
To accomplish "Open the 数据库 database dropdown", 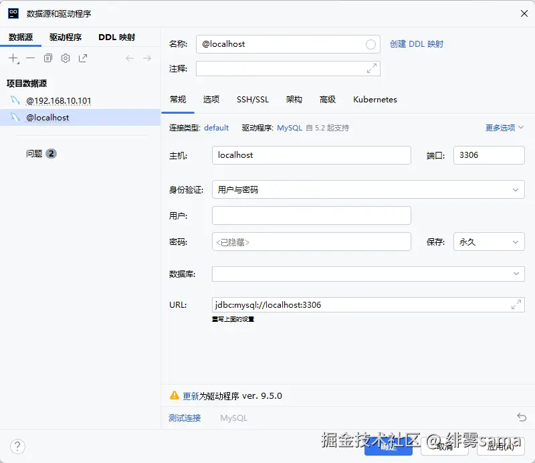I will (368, 274).
